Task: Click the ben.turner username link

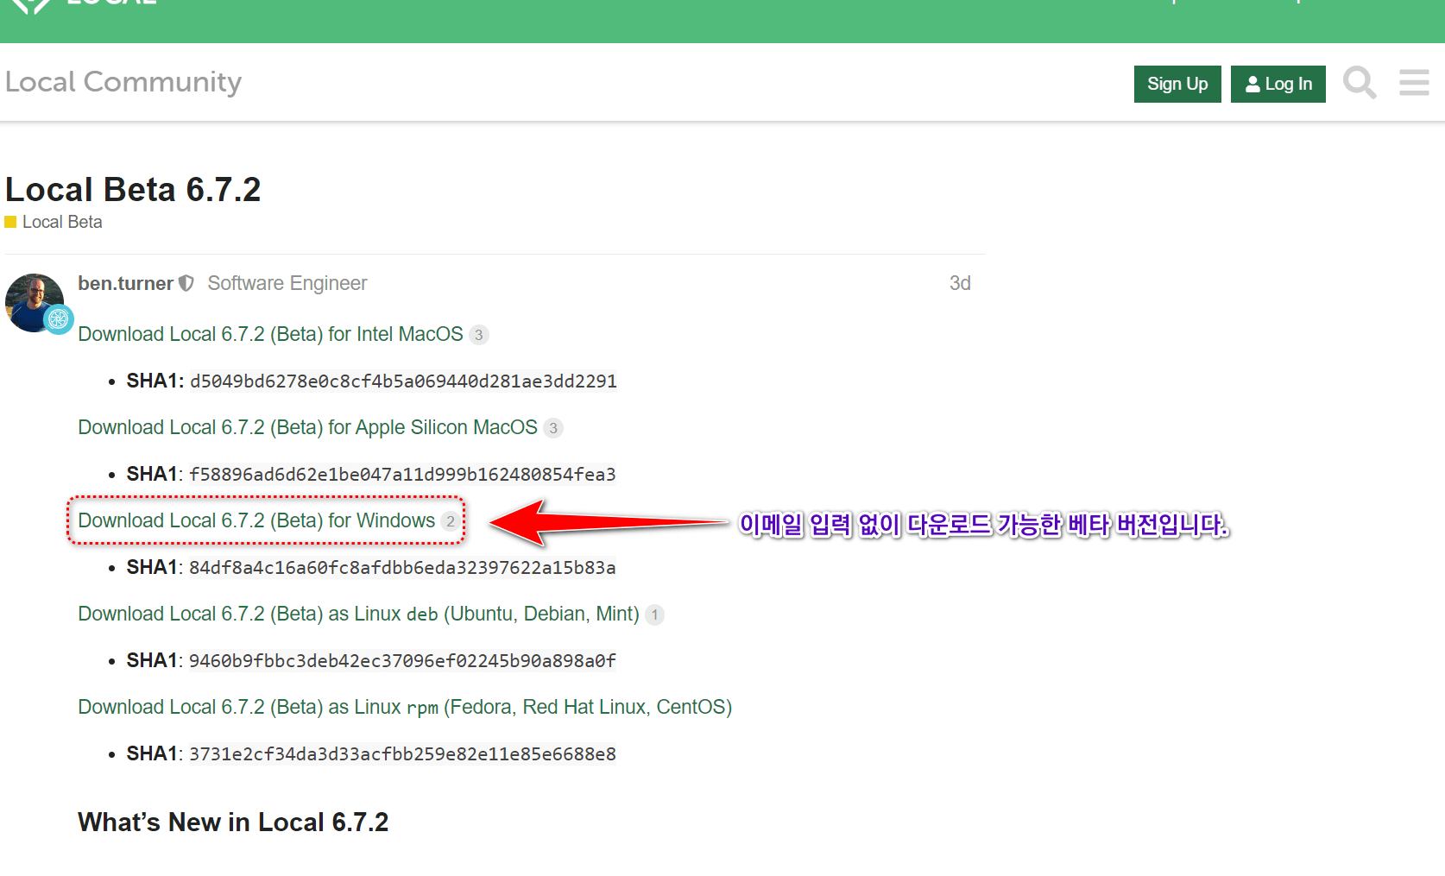Action: (125, 283)
